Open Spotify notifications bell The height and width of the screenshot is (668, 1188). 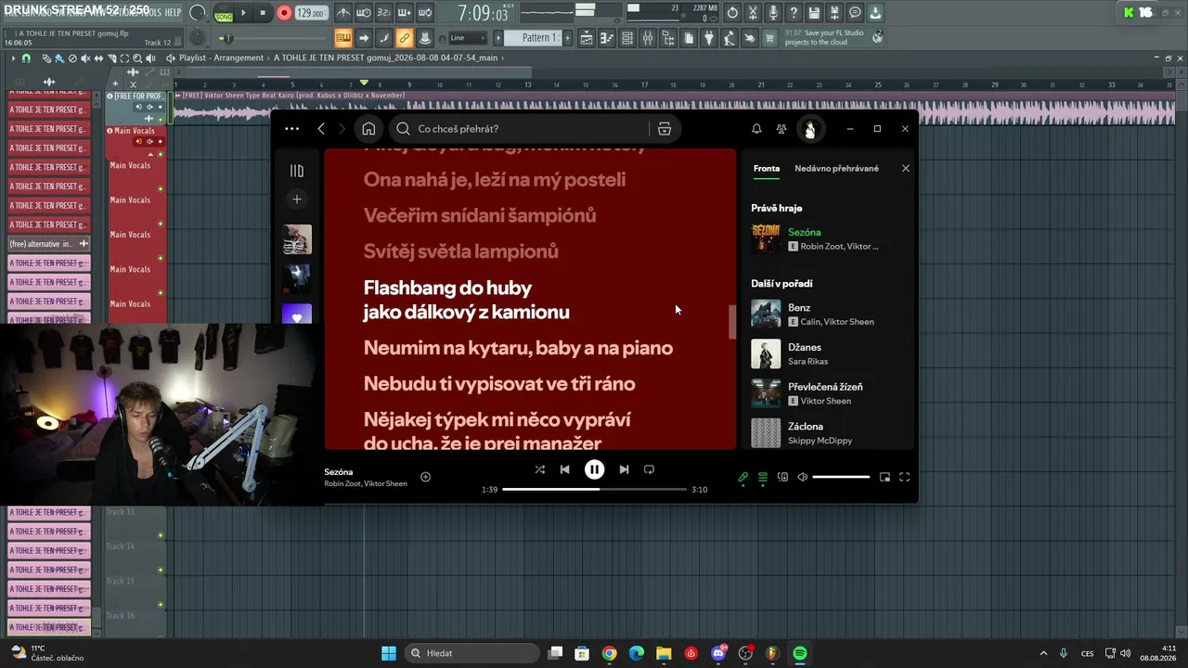click(x=756, y=129)
